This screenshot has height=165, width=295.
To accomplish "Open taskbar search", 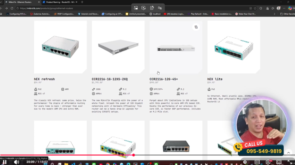I will (52, 164).
